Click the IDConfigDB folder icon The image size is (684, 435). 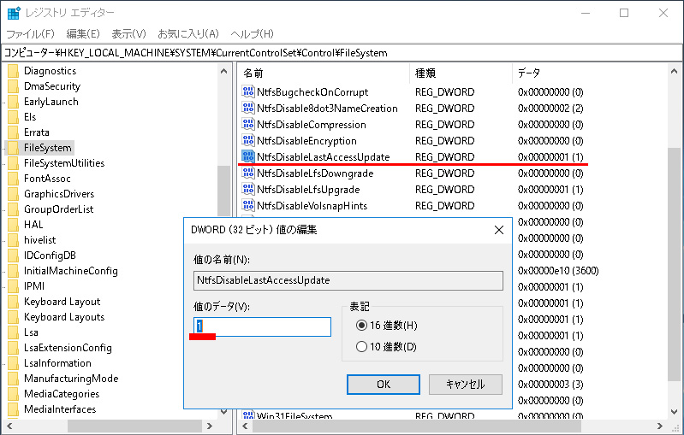(x=13, y=256)
